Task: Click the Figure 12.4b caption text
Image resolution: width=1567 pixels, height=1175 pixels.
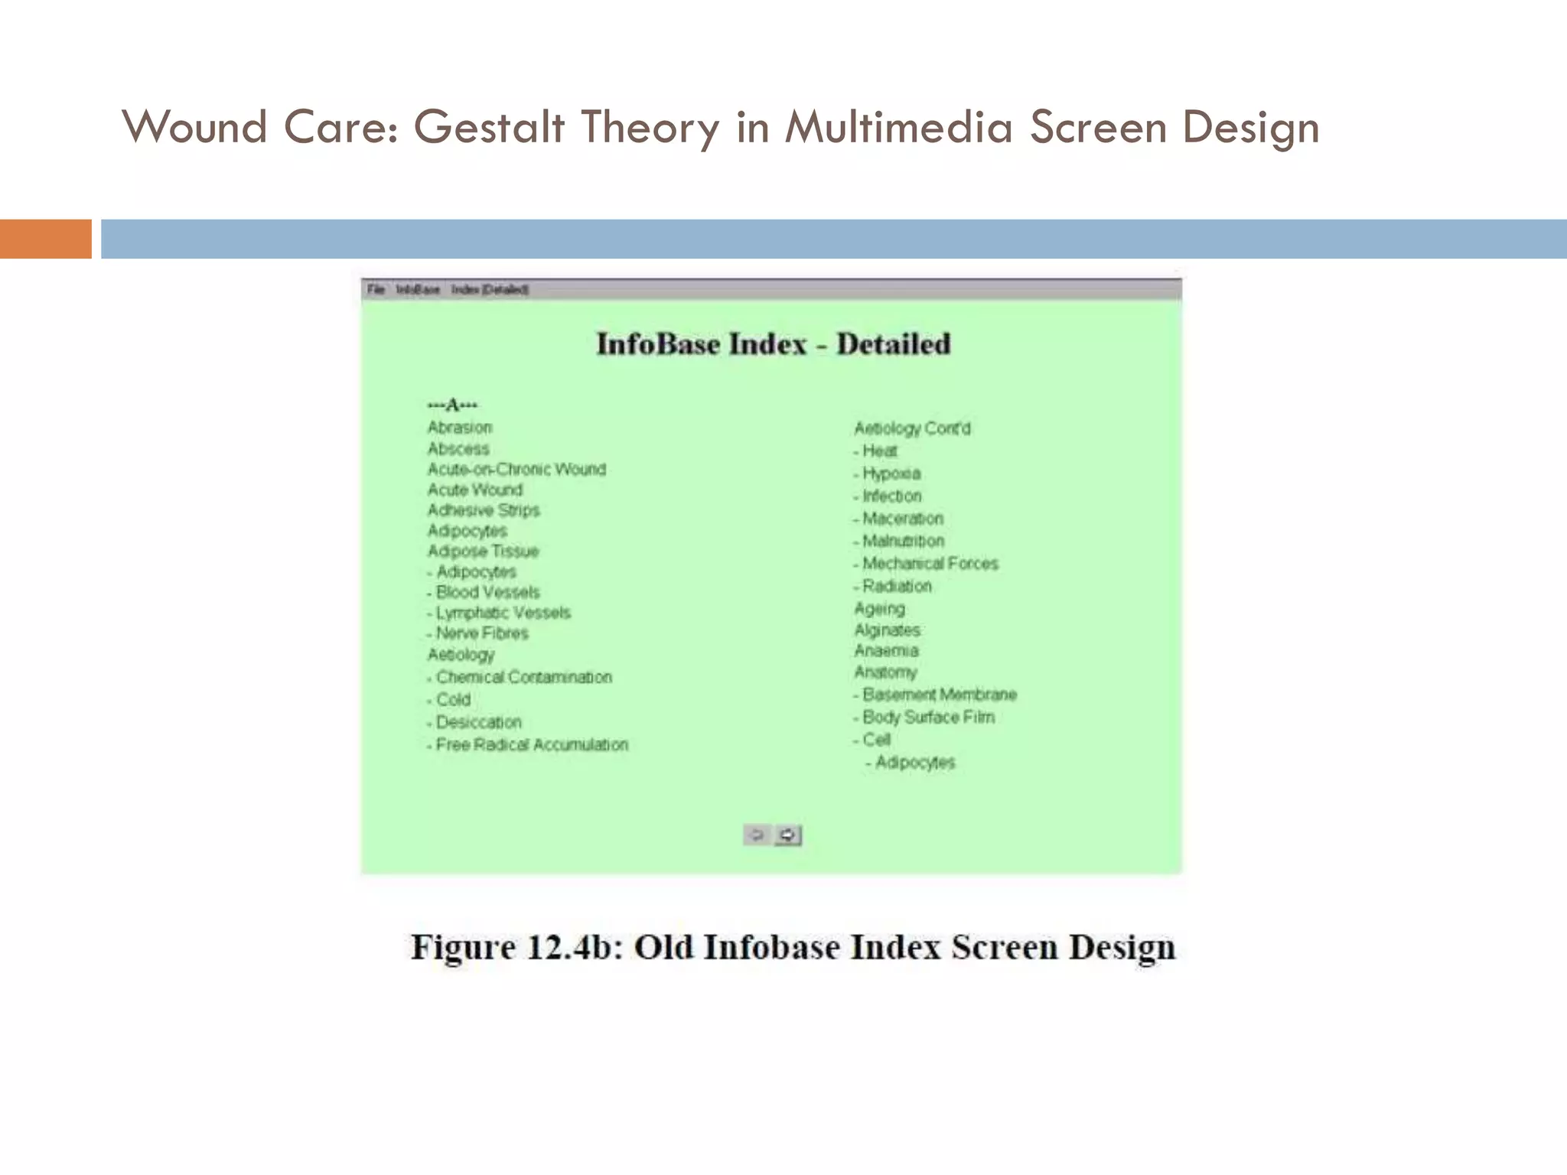Action: click(x=793, y=947)
